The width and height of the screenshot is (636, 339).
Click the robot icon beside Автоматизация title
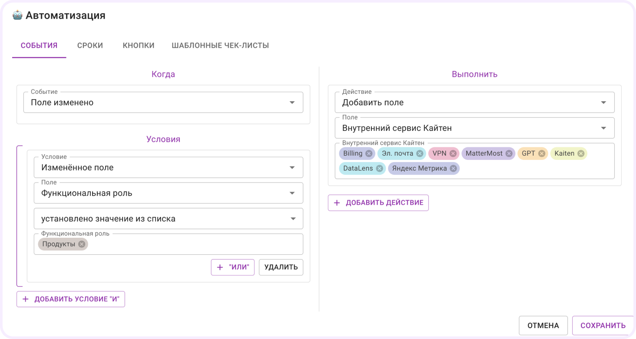(17, 16)
